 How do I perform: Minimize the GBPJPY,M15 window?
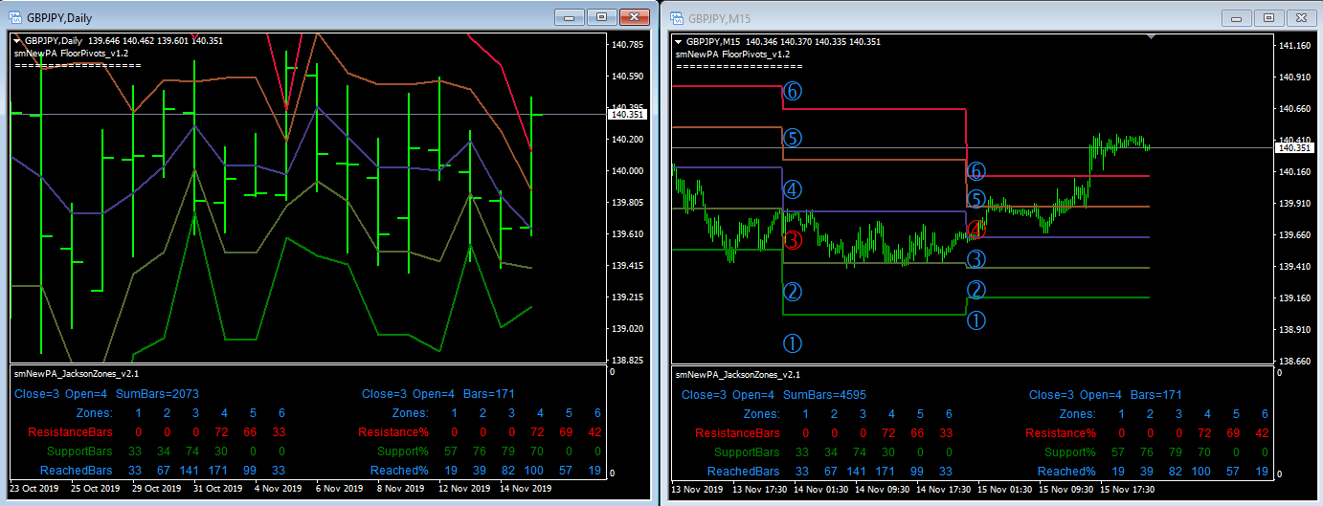click(x=1236, y=17)
